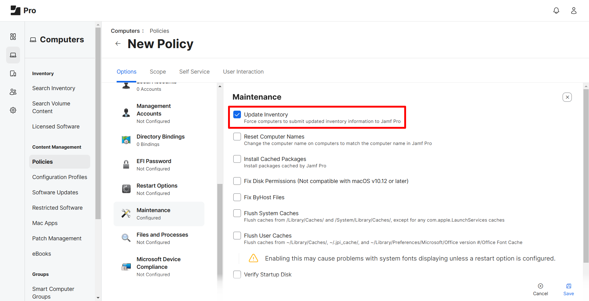Tick the Fix Disk Permissions checkbox
Image resolution: width=589 pixels, height=301 pixels.
[237, 181]
